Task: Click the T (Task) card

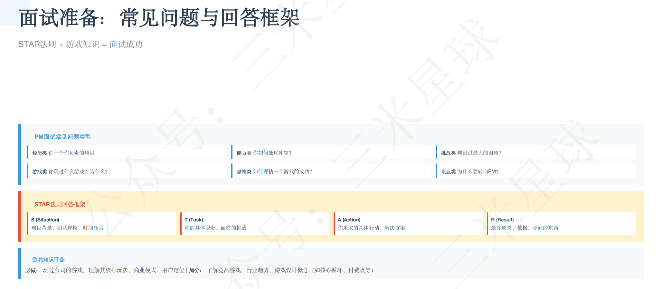Action: (255, 224)
